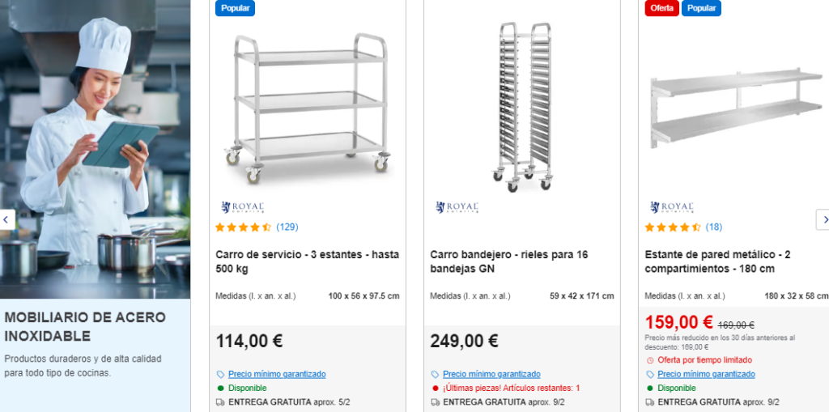The height and width of the screenshot is (412, 829).
Task: Click Popular badge on the service cart
Action: (235, 8)
